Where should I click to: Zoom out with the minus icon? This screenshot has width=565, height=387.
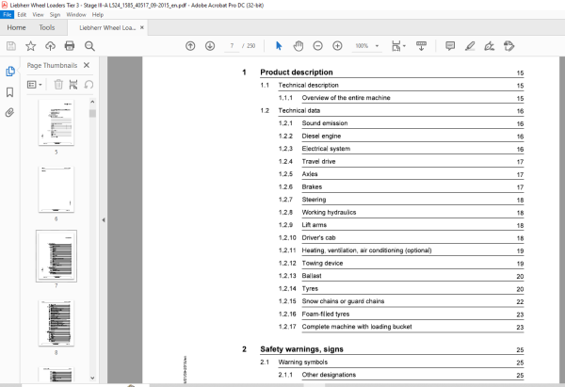317,46
